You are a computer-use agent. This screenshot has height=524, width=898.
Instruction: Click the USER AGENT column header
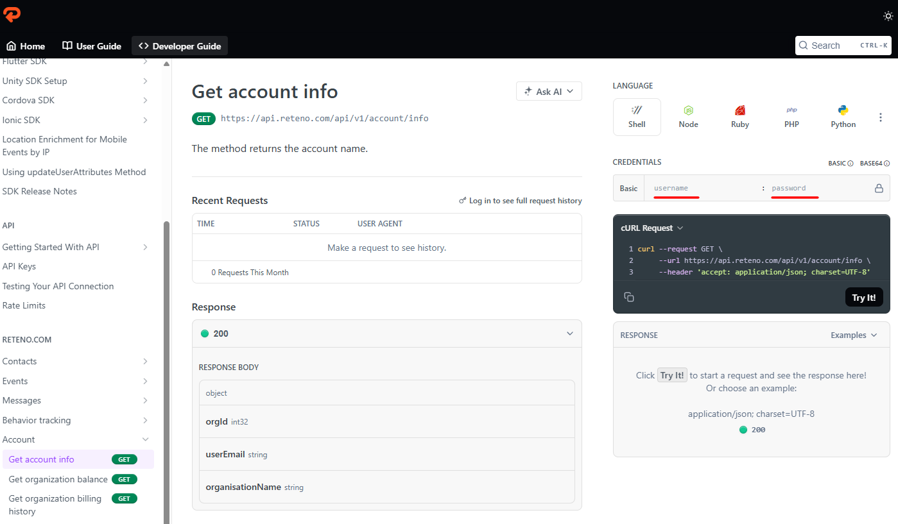[380, 224]
